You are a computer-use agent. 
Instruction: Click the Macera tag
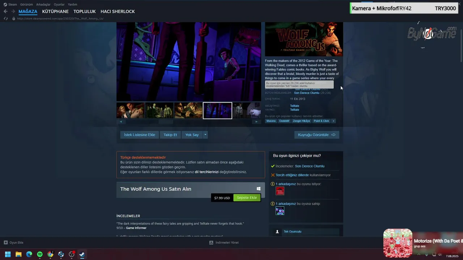pyautogui.click(x=271, y=121)
